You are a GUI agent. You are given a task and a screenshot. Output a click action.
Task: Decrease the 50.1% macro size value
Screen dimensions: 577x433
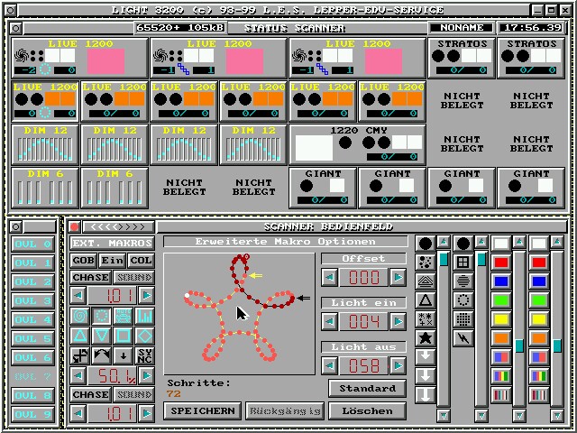78,375
